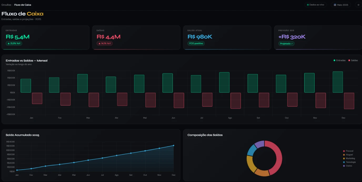Click the arrow icon in Projetado badge
This screenshot has width=362, height=182.
292,44
